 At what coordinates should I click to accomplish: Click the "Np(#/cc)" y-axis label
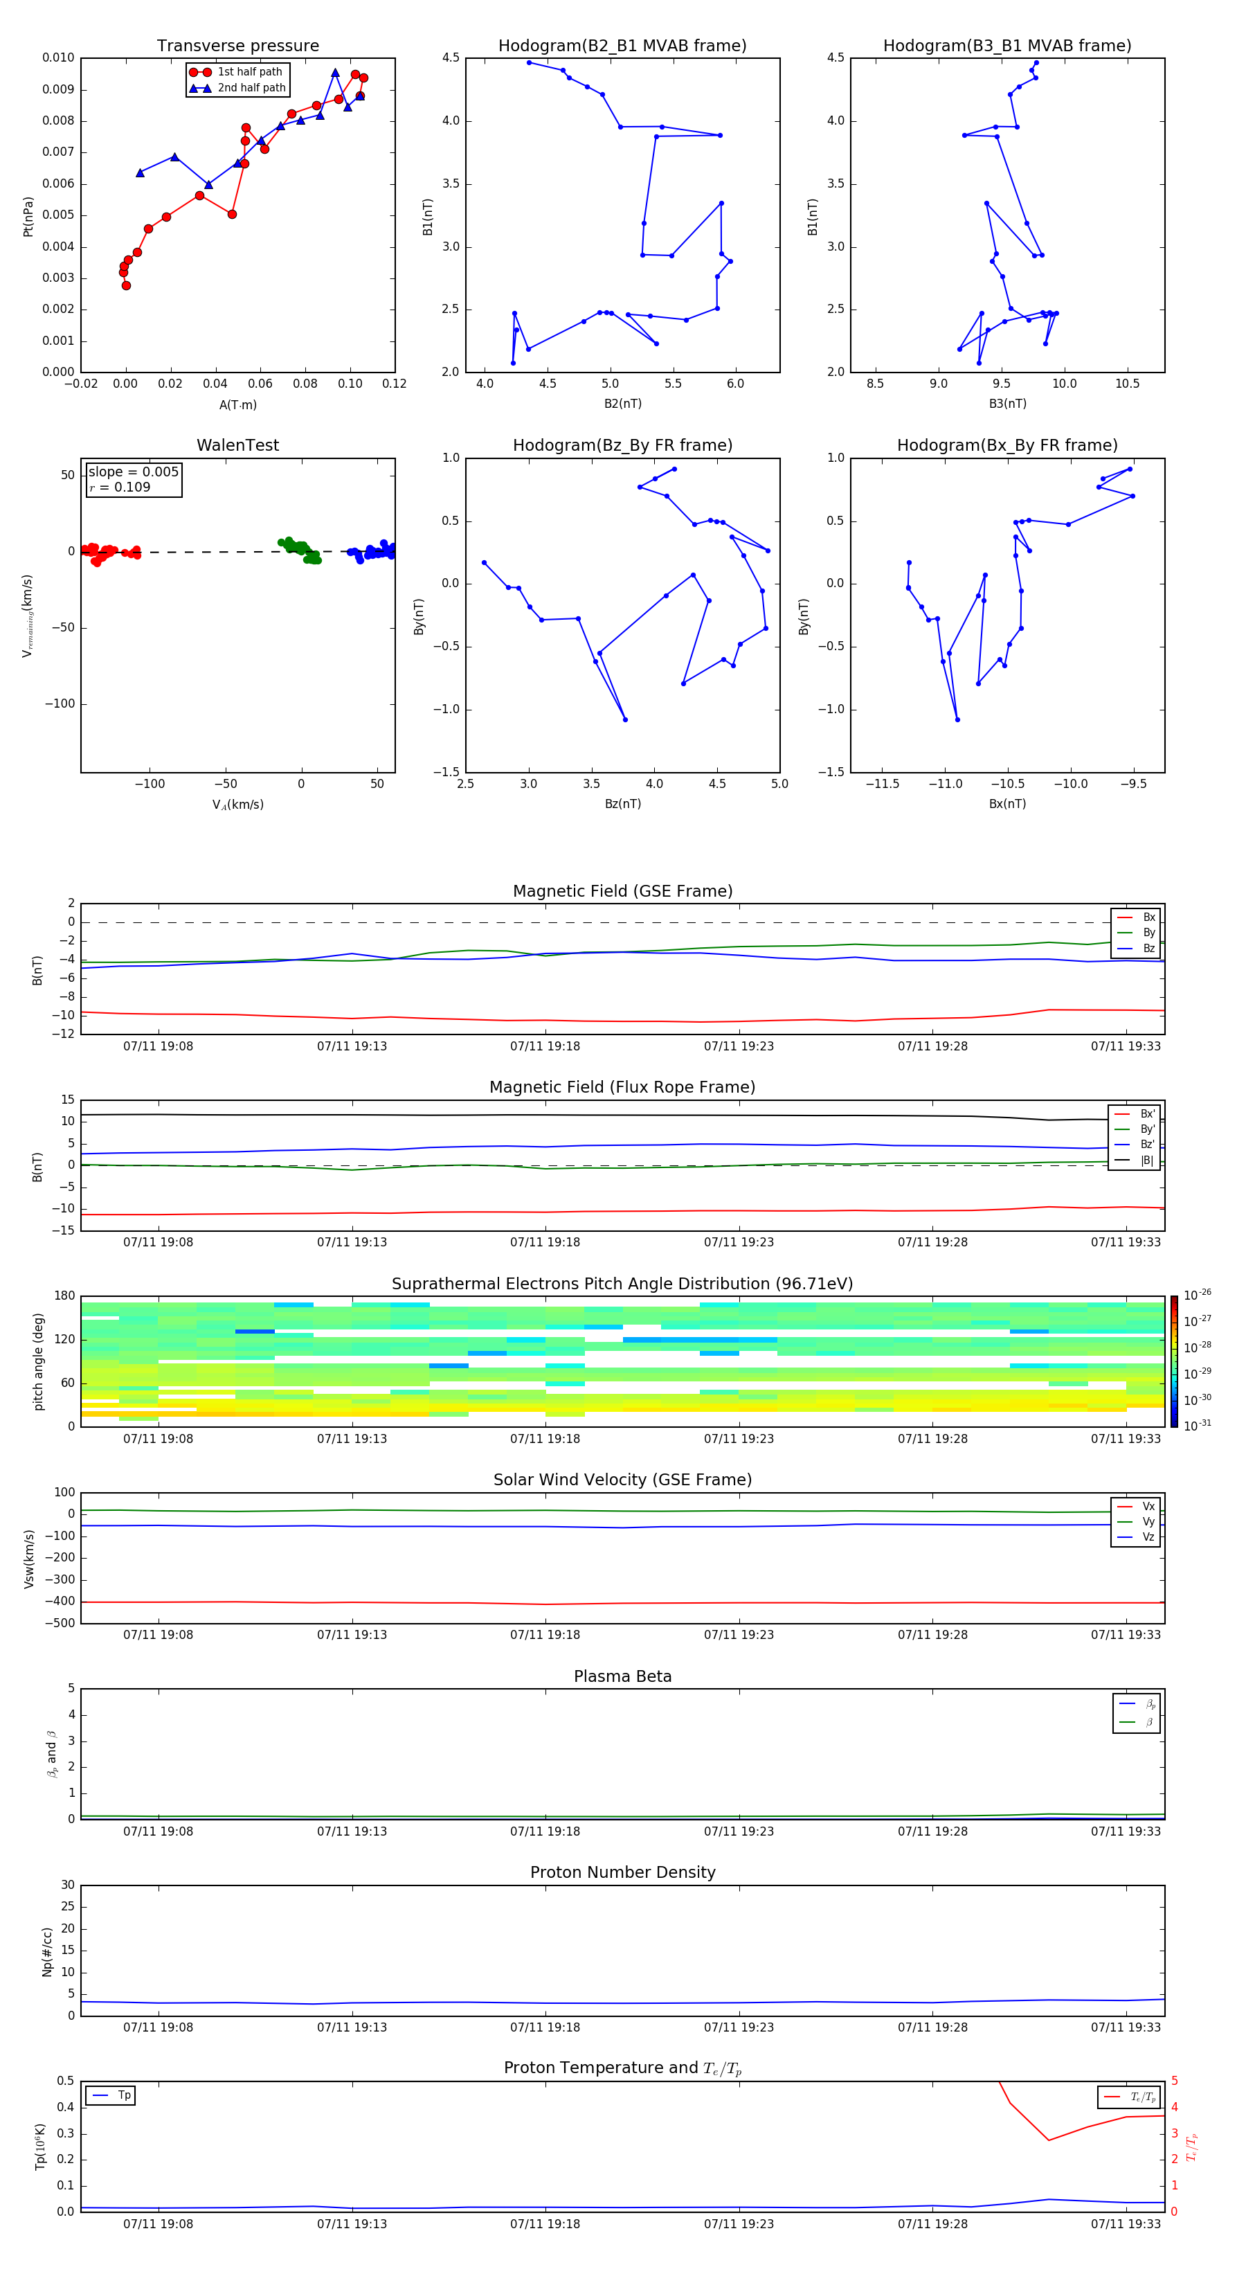(x=48, y=1951)
